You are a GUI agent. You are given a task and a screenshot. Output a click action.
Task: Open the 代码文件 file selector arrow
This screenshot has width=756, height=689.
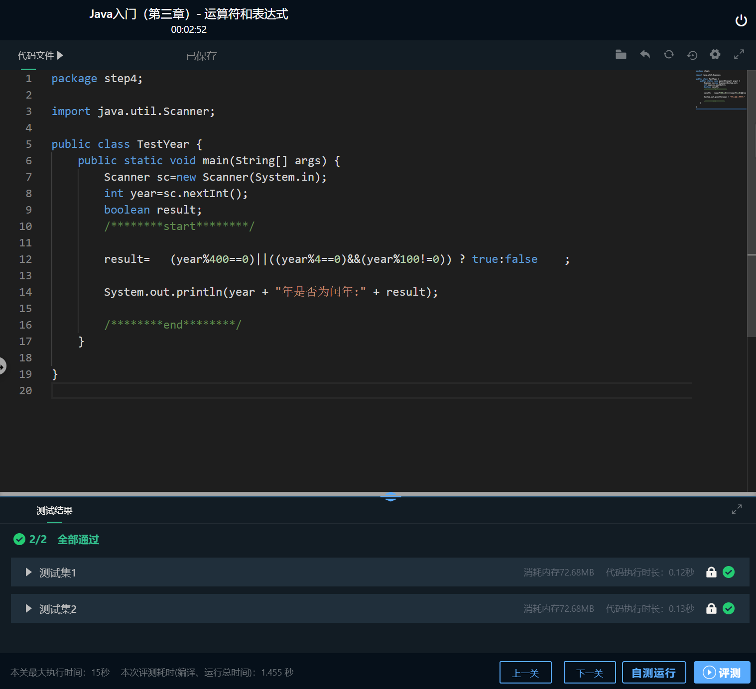[60, 55]
